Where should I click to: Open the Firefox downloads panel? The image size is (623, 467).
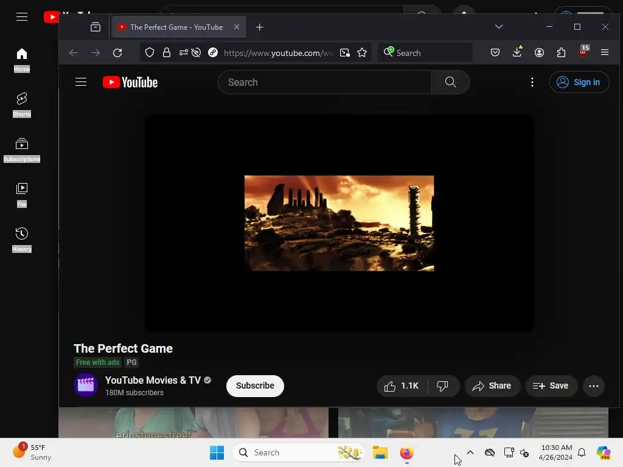[517, 52]
